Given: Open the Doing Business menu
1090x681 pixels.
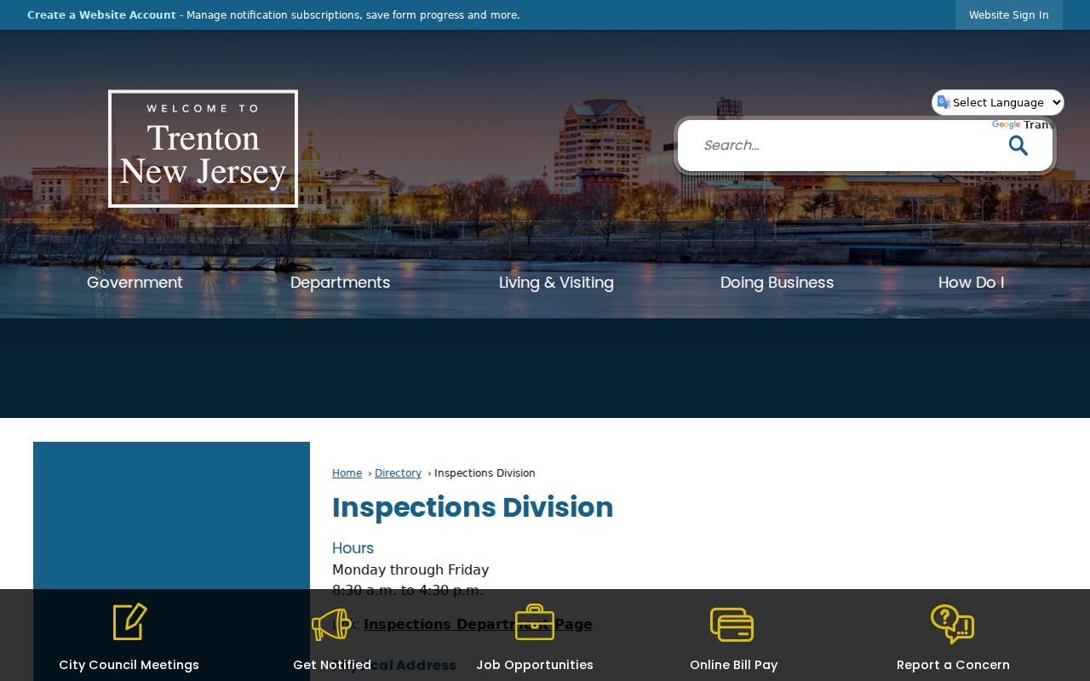Looking at the screenshot, I should pyautogui.click(x=777, y=283).
